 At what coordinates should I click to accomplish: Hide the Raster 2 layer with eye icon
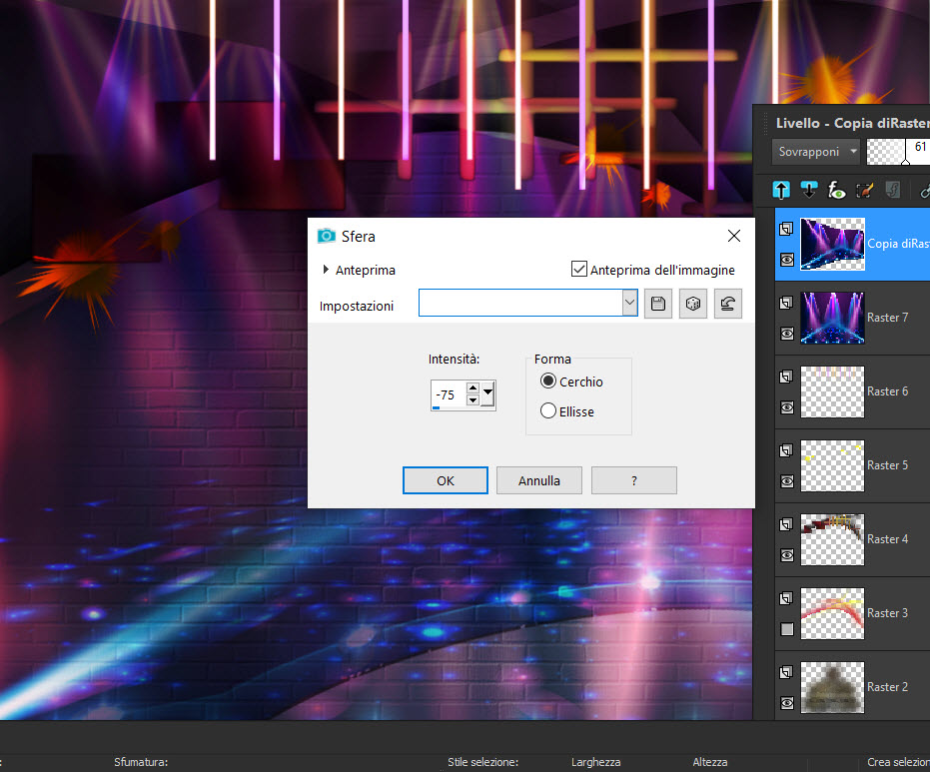coord(787,703)
